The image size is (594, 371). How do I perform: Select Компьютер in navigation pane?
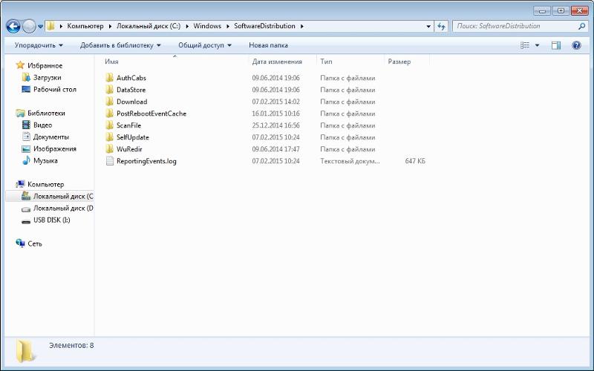45,184
